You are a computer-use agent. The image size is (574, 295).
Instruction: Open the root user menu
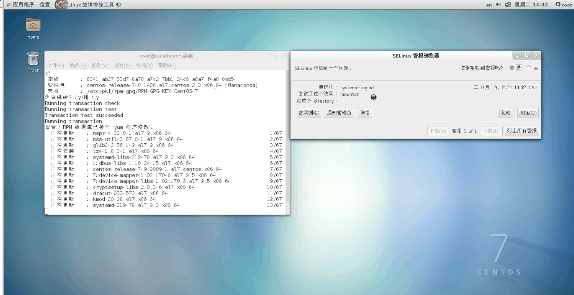pos(564,5)
